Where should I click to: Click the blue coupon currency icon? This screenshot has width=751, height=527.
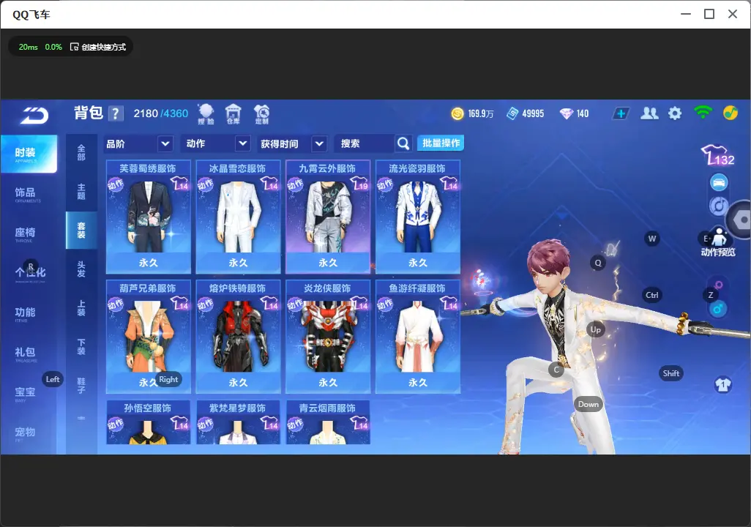[512, 113]
